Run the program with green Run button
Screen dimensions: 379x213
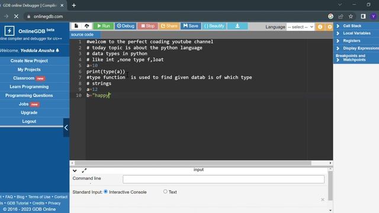tap(104, 26)
